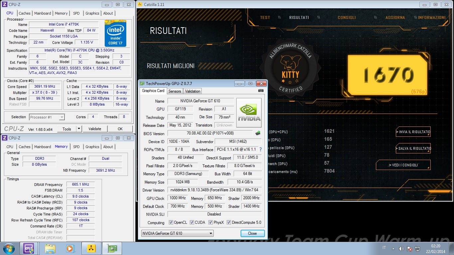Click the OK button in CPU-Z
The height and width of the screenshot is (255, 454).
(120, 129)
